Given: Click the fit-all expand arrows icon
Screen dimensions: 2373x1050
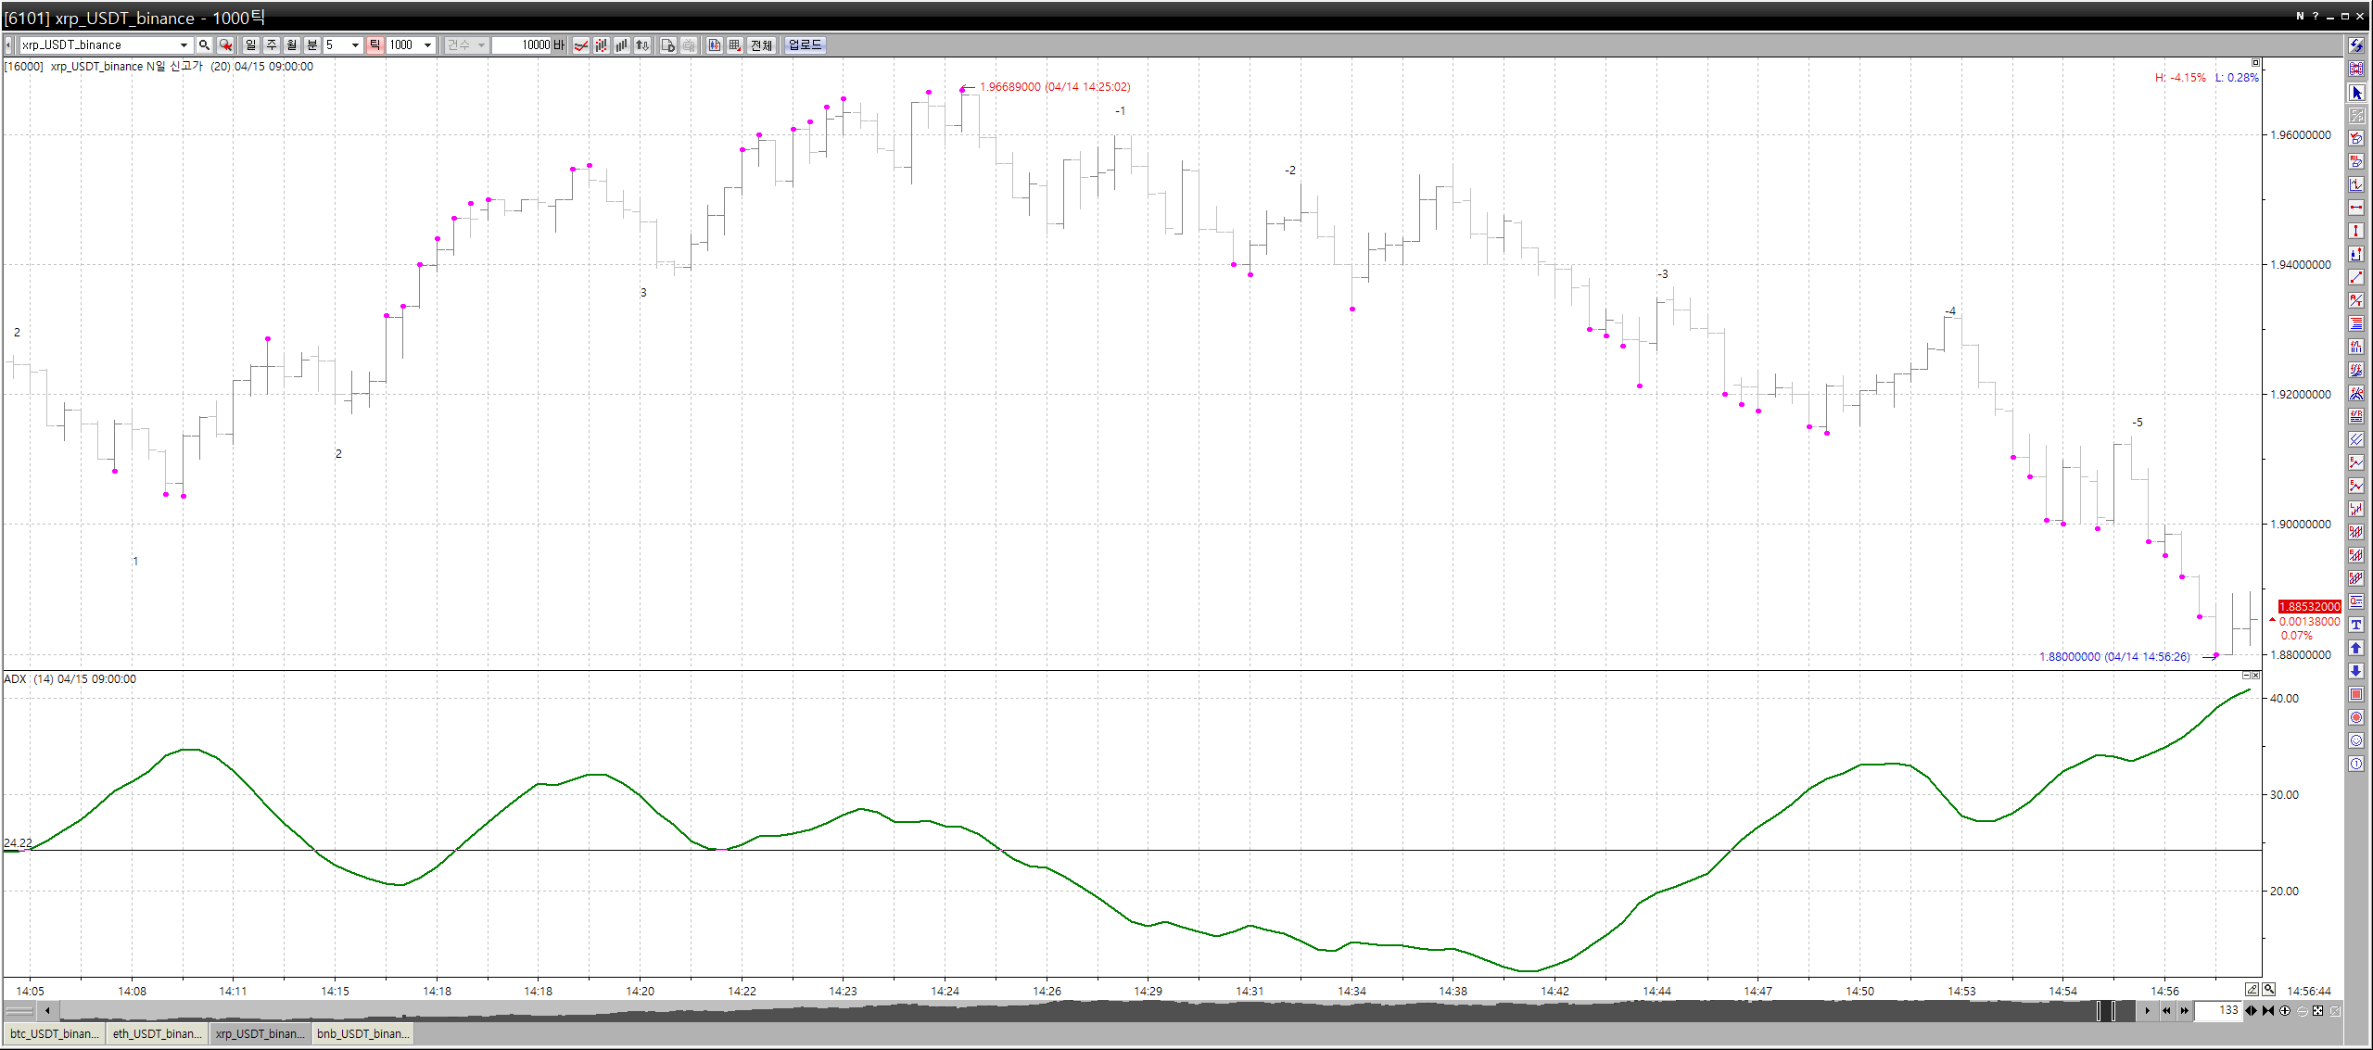Looking at the screenshot, I should (2317, 1011).
